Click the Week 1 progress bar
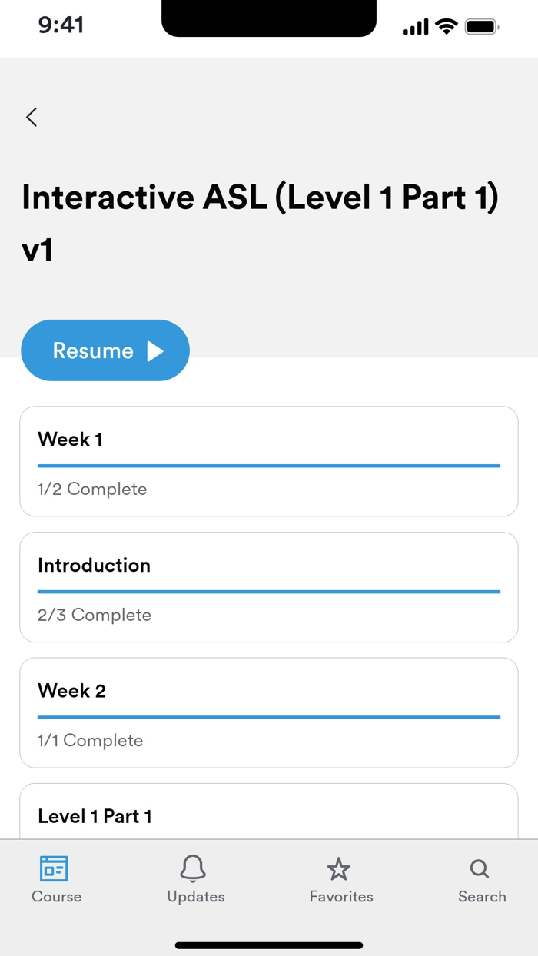Viewport: 538px width, 956px height. coord(269,466)
